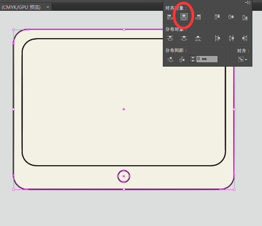Click the vertical distribute spacing icon

(x=170, y=59)
